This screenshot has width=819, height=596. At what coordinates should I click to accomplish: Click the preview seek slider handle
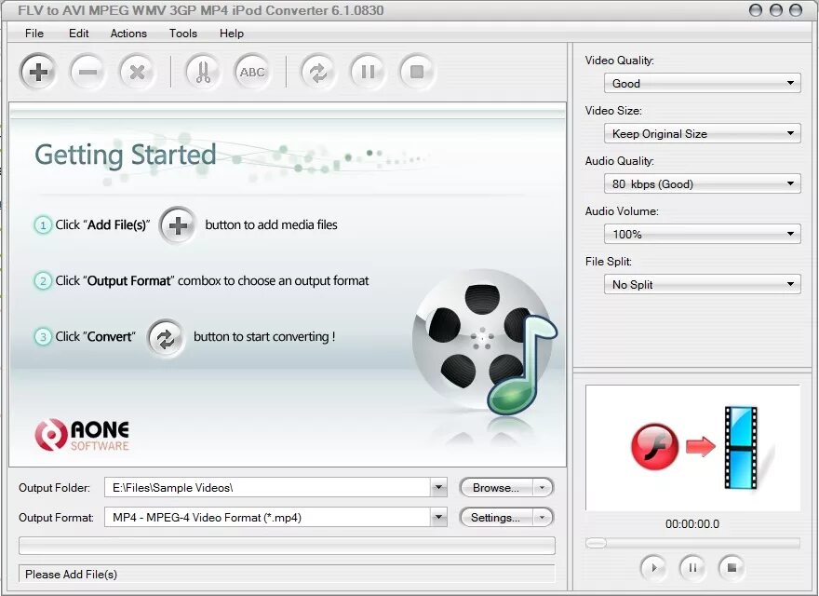[596, 543]
